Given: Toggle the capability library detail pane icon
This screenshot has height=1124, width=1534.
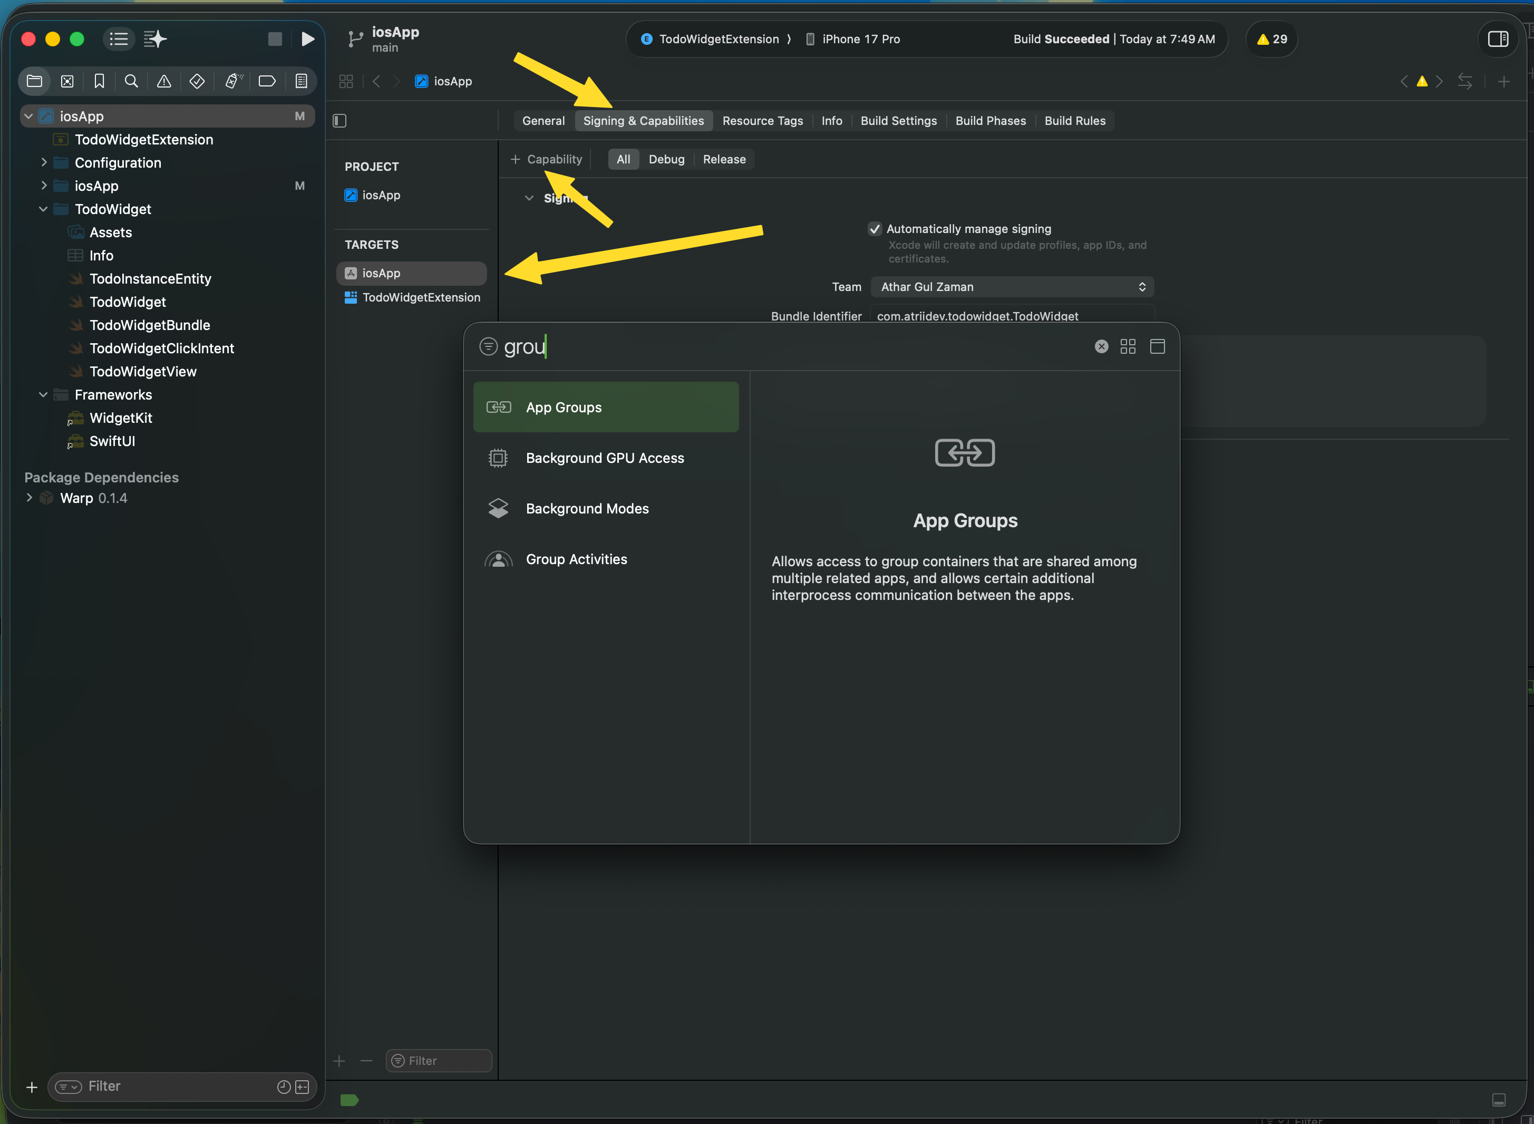Looking at the screenshot, I should tap(1157, 346).
